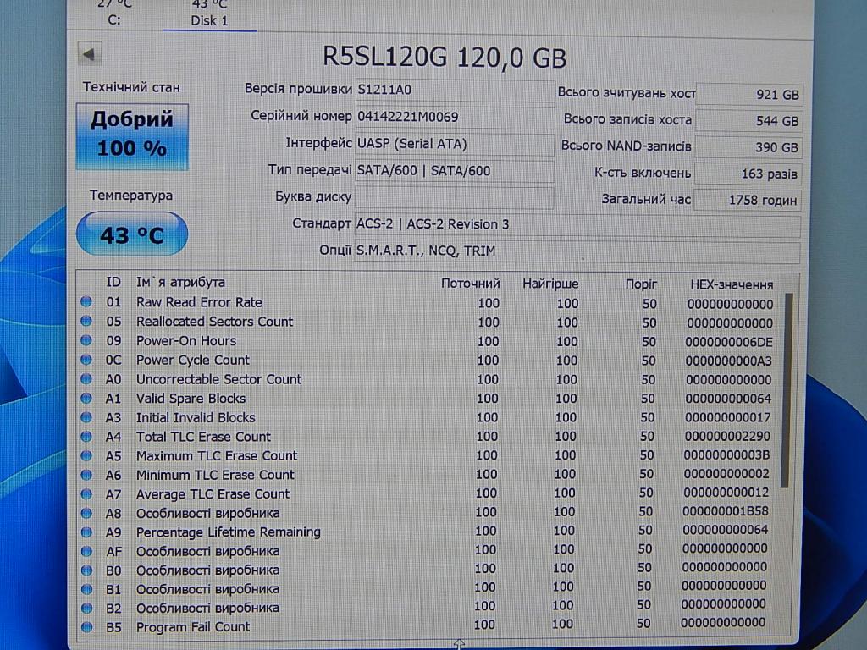Select the Initial Invalid Blocks row name
The height and width of the screenshot is (650, 867).
[x=196, y=417]
